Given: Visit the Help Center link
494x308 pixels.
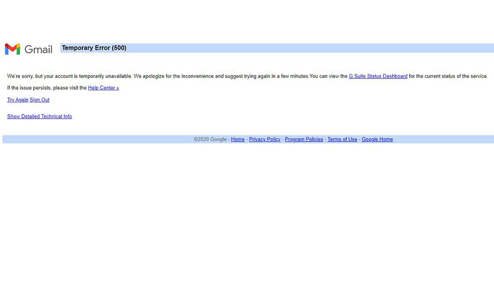Looking at the screenshot, I should [x=103, y=88].
